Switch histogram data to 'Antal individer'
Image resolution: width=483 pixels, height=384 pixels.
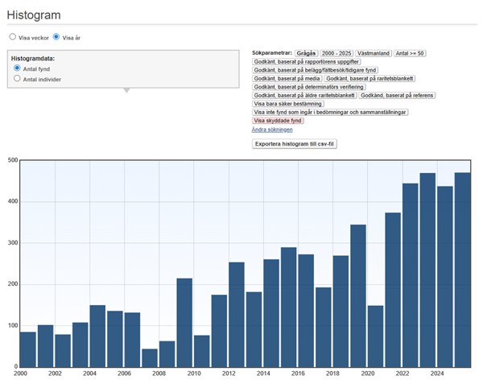pos(18,79)
